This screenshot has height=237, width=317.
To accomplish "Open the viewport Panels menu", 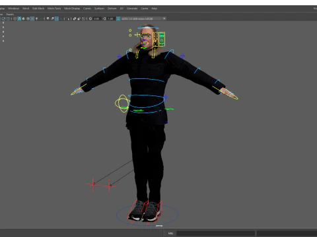I will click(10, 14).
